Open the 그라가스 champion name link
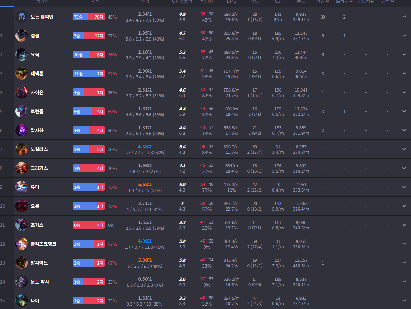The image size is (411, 309). pos(39,168)
